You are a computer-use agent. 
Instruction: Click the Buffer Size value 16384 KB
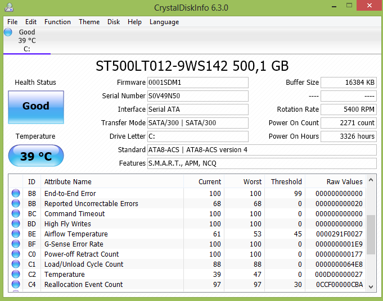[x=349, y=83]
